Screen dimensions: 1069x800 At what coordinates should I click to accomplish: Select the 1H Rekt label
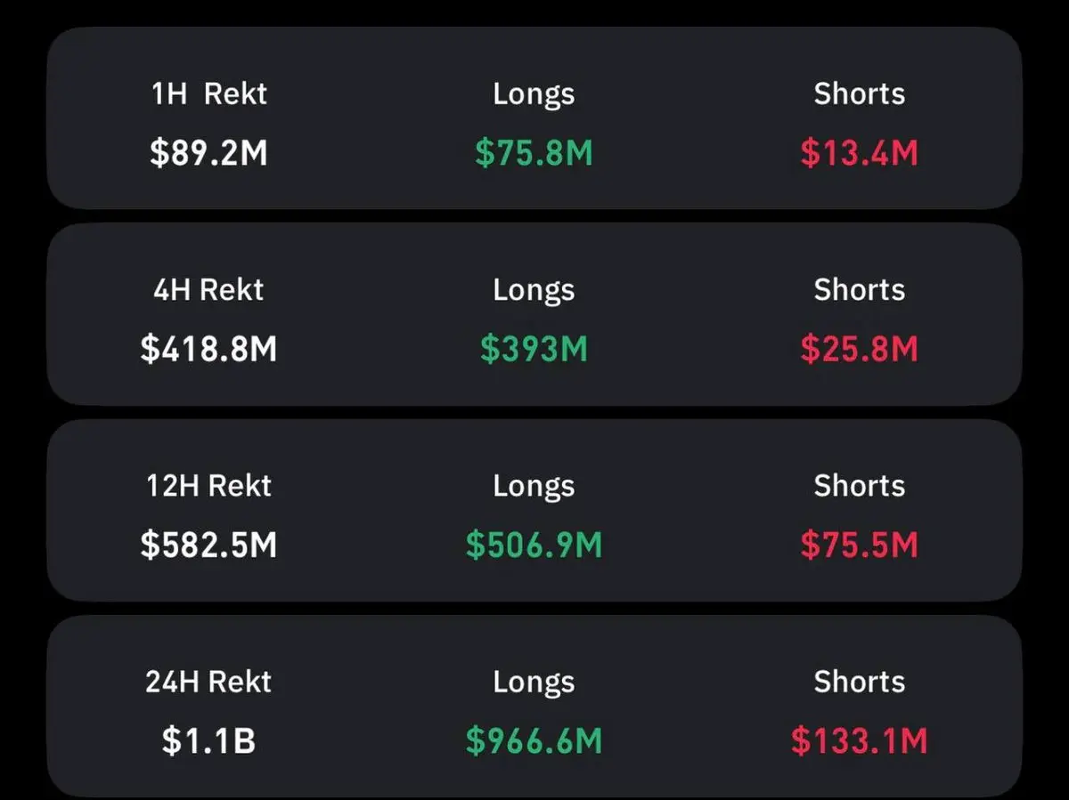coord(209,93)
